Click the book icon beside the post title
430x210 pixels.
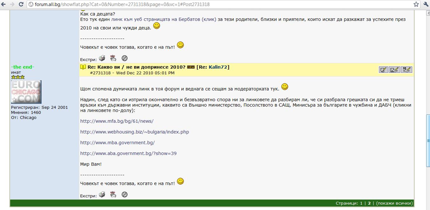[83, 67]
